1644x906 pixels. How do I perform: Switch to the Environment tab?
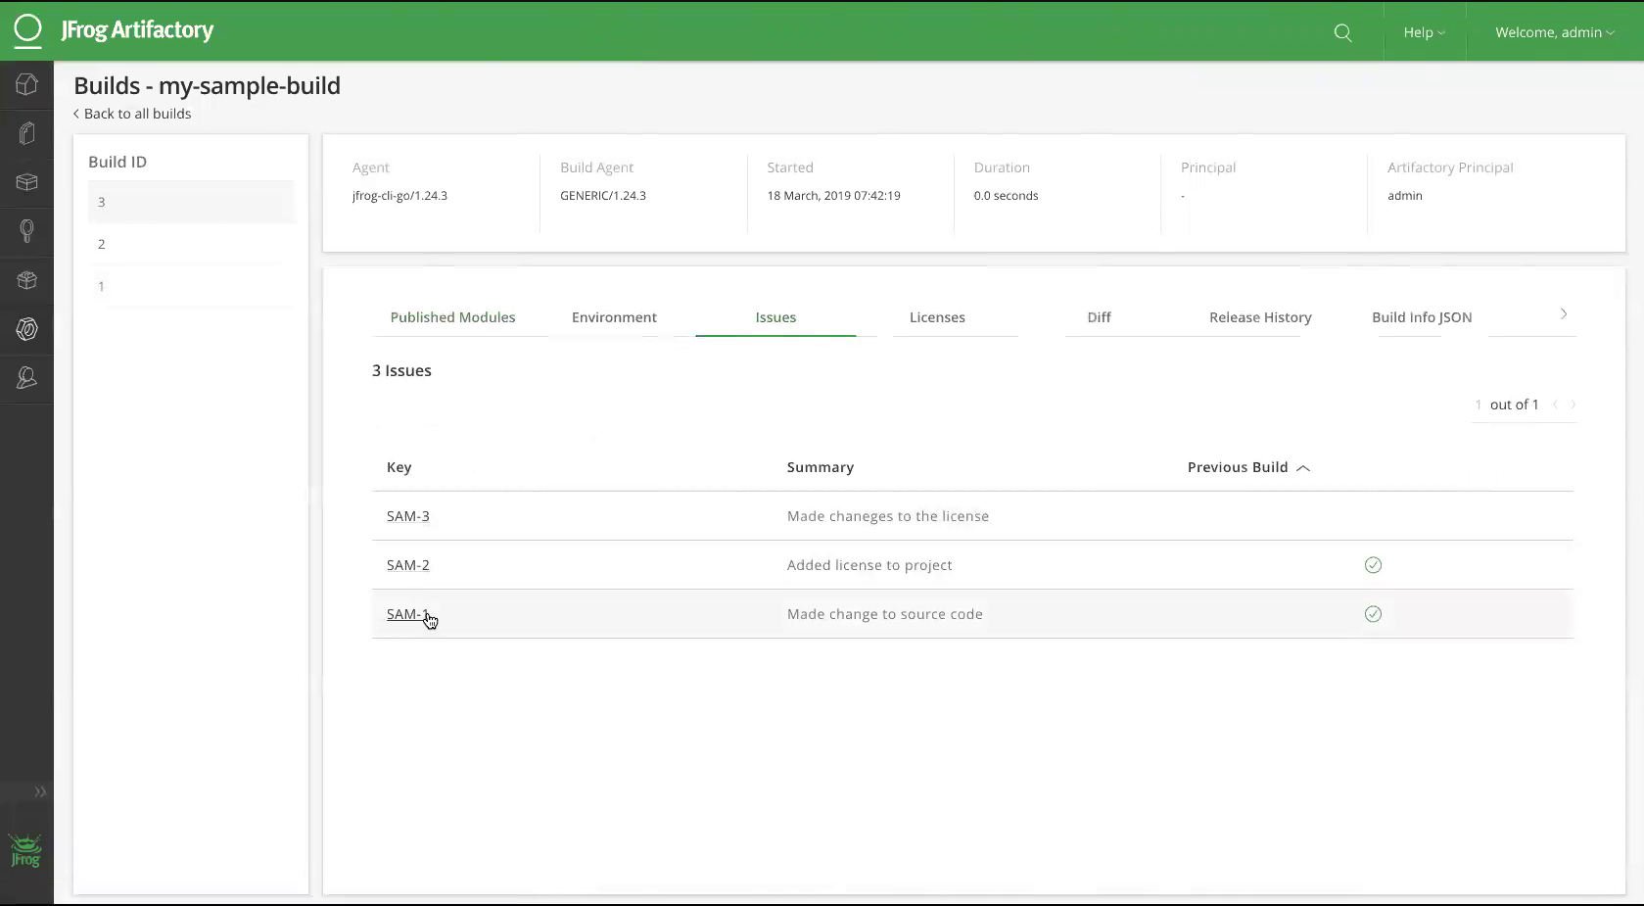613,316
